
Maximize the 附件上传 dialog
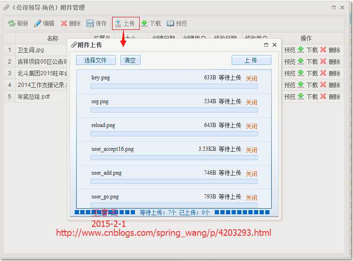(266, 45)
